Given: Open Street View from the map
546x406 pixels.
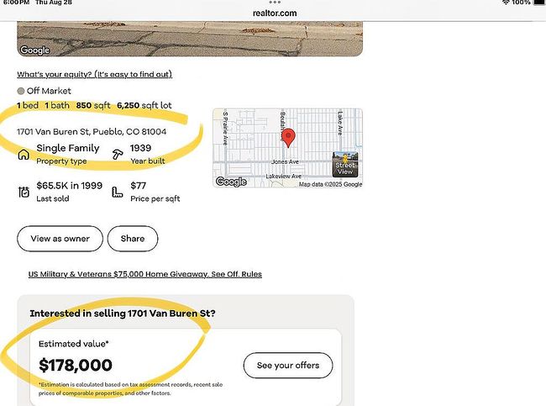Looking at the screenshot, I should [x=345, y=164].
